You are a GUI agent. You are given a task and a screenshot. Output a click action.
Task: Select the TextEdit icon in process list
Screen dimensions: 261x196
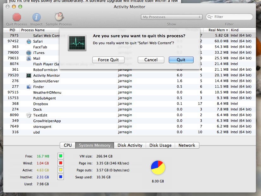(x=29, y=115)
